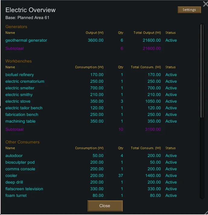Image resolution: width=208 pixels, height=215 pixels.
Task: Select the deep drill row
Action: pyautogui.click(x=14, y=182)
